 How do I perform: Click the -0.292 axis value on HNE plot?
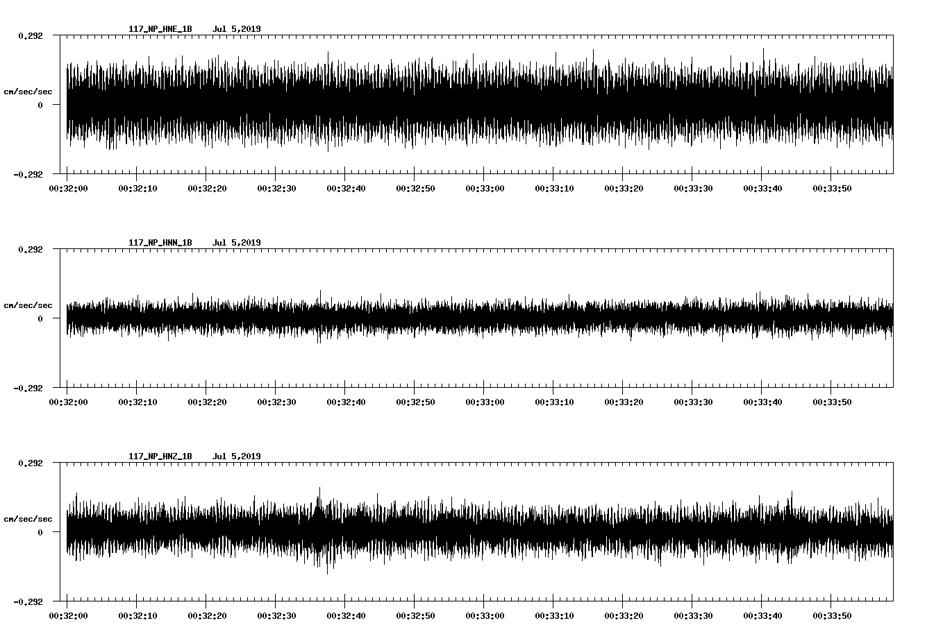28,174
